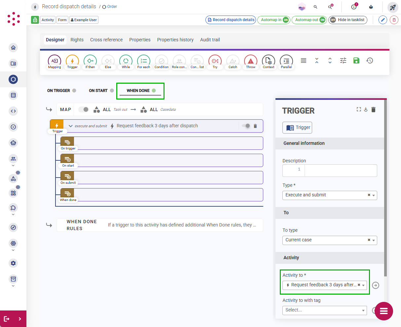Add a Mapping rule from the toolbar
Screen dimensions: 401x327
[x=55, y=61]
